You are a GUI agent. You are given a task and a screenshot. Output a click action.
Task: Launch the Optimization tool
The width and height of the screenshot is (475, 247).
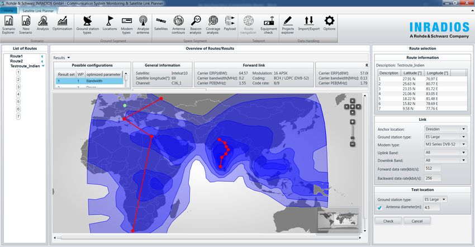62,23
